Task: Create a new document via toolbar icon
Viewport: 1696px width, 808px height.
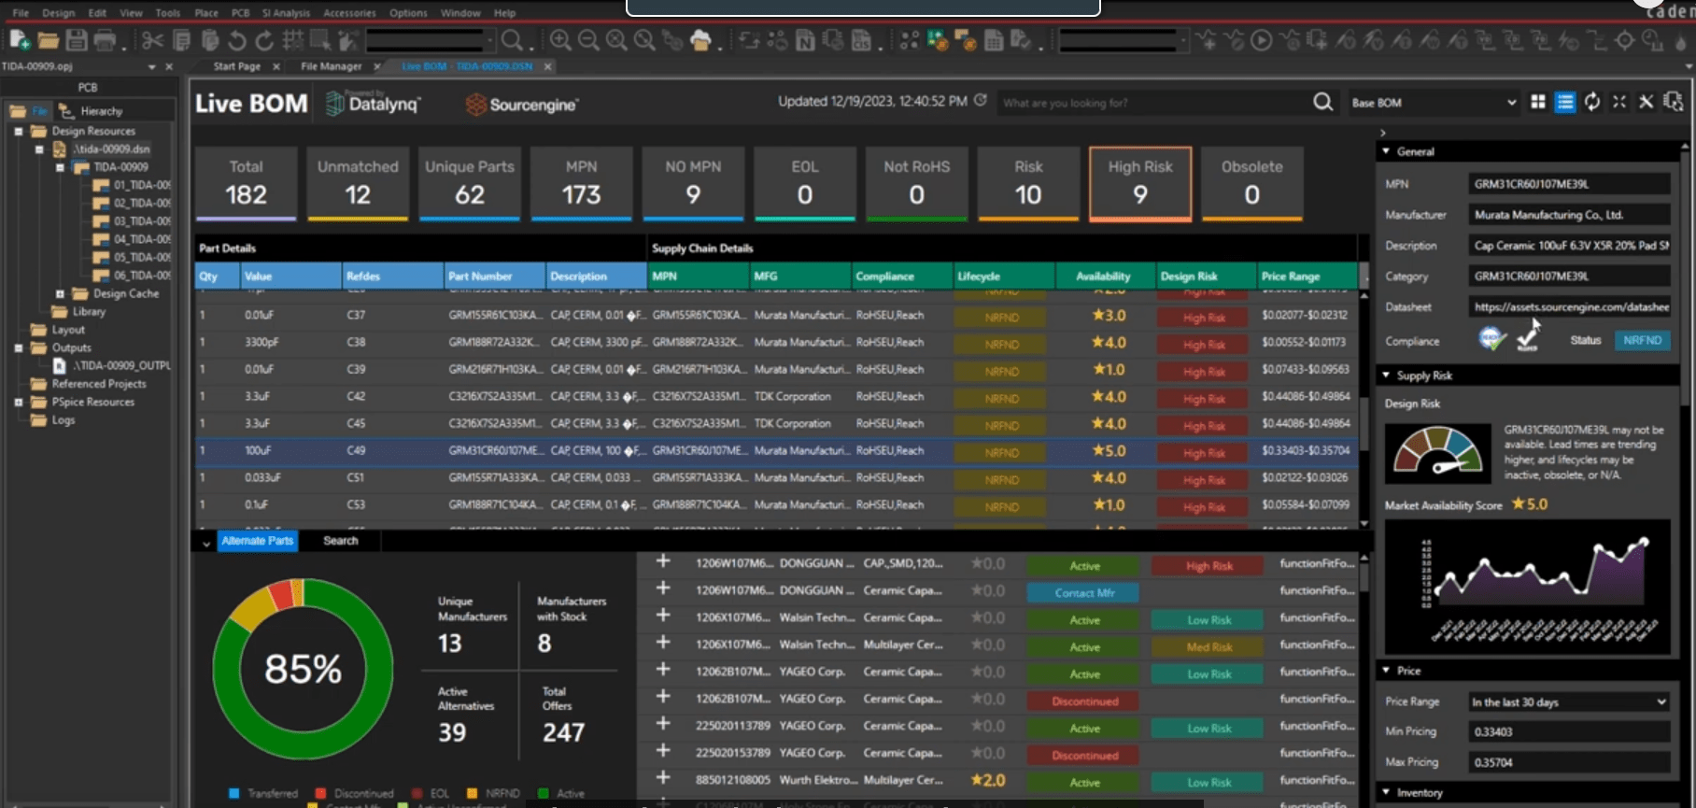Action: [19, 40]
